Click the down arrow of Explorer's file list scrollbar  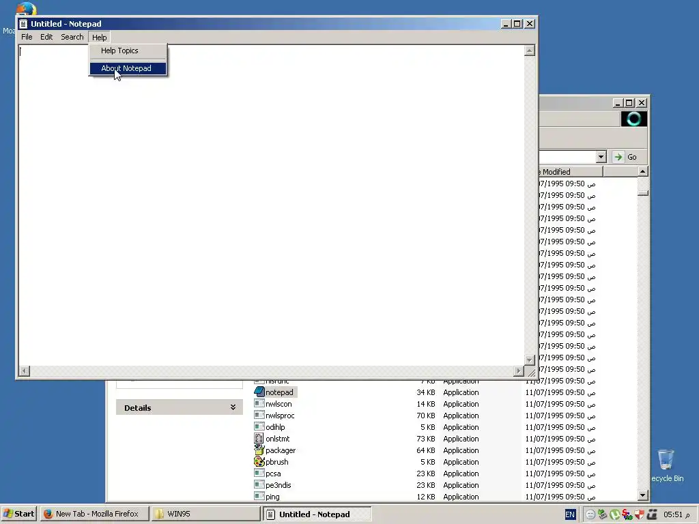click(x=642, y=495)
